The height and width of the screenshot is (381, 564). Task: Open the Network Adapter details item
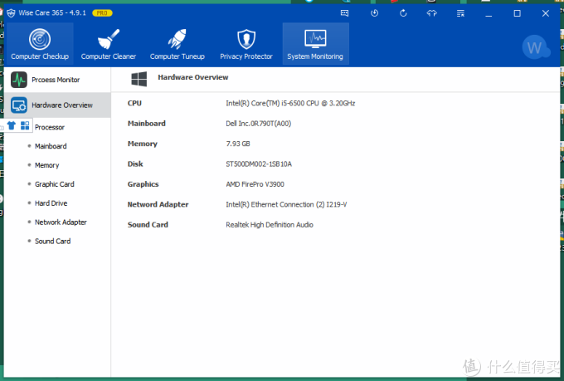pyautogui.click(x=61, y=222)
